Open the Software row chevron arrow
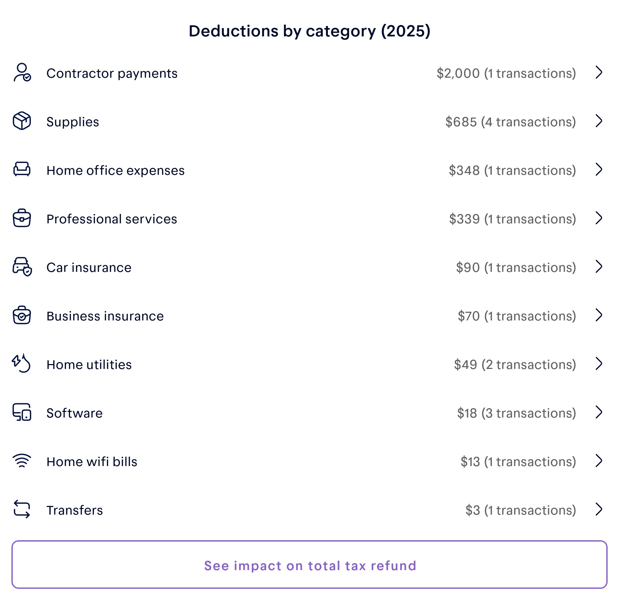618x594 pixels. coord(599,412)
